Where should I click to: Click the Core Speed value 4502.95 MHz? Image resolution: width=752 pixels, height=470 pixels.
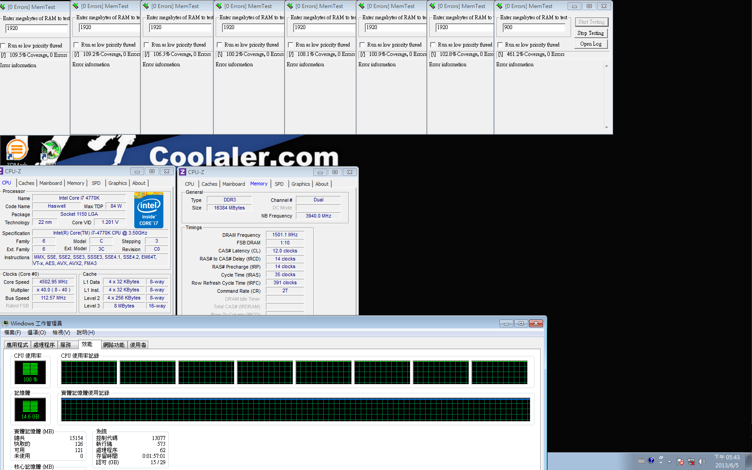(53, 282)
